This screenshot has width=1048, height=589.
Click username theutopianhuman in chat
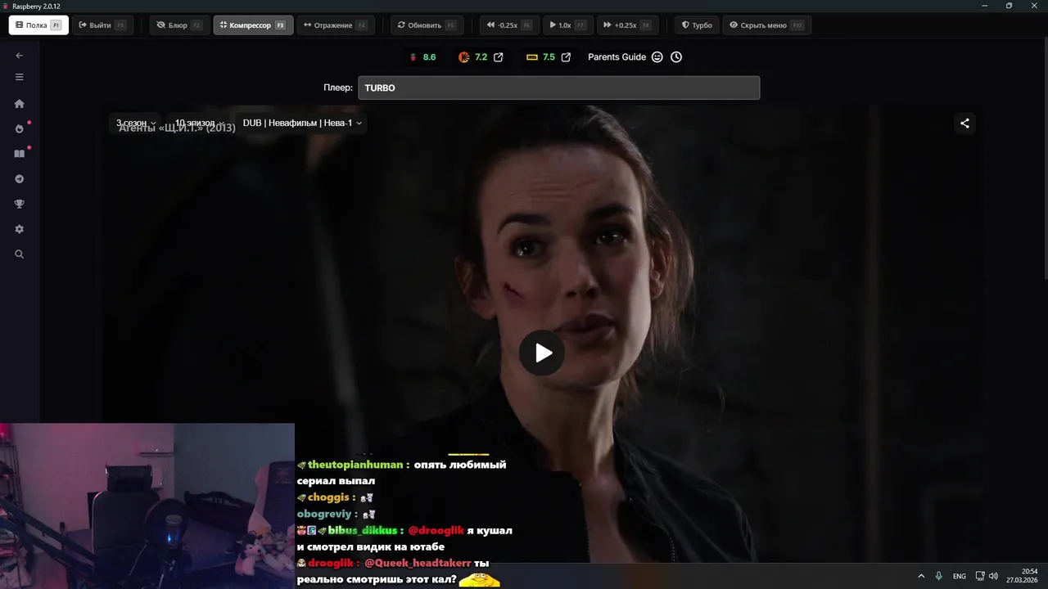(x=355, y=465)
